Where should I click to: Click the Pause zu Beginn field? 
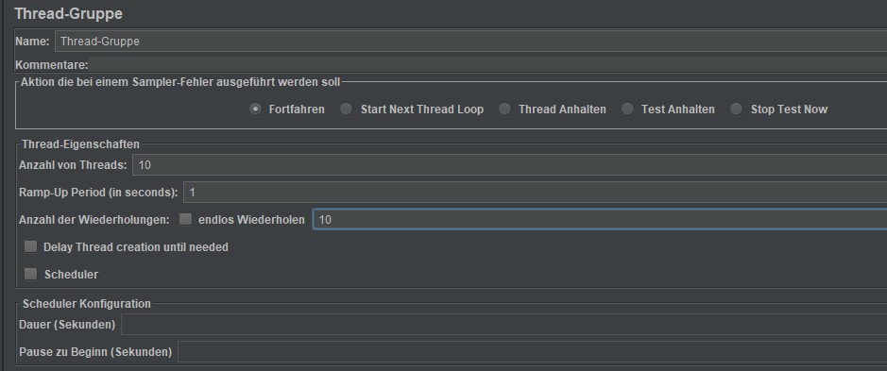pos(533,352)
